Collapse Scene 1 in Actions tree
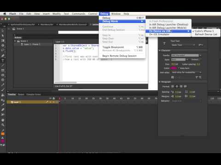This screenshot has width=221, height=165. pos(15,41)
